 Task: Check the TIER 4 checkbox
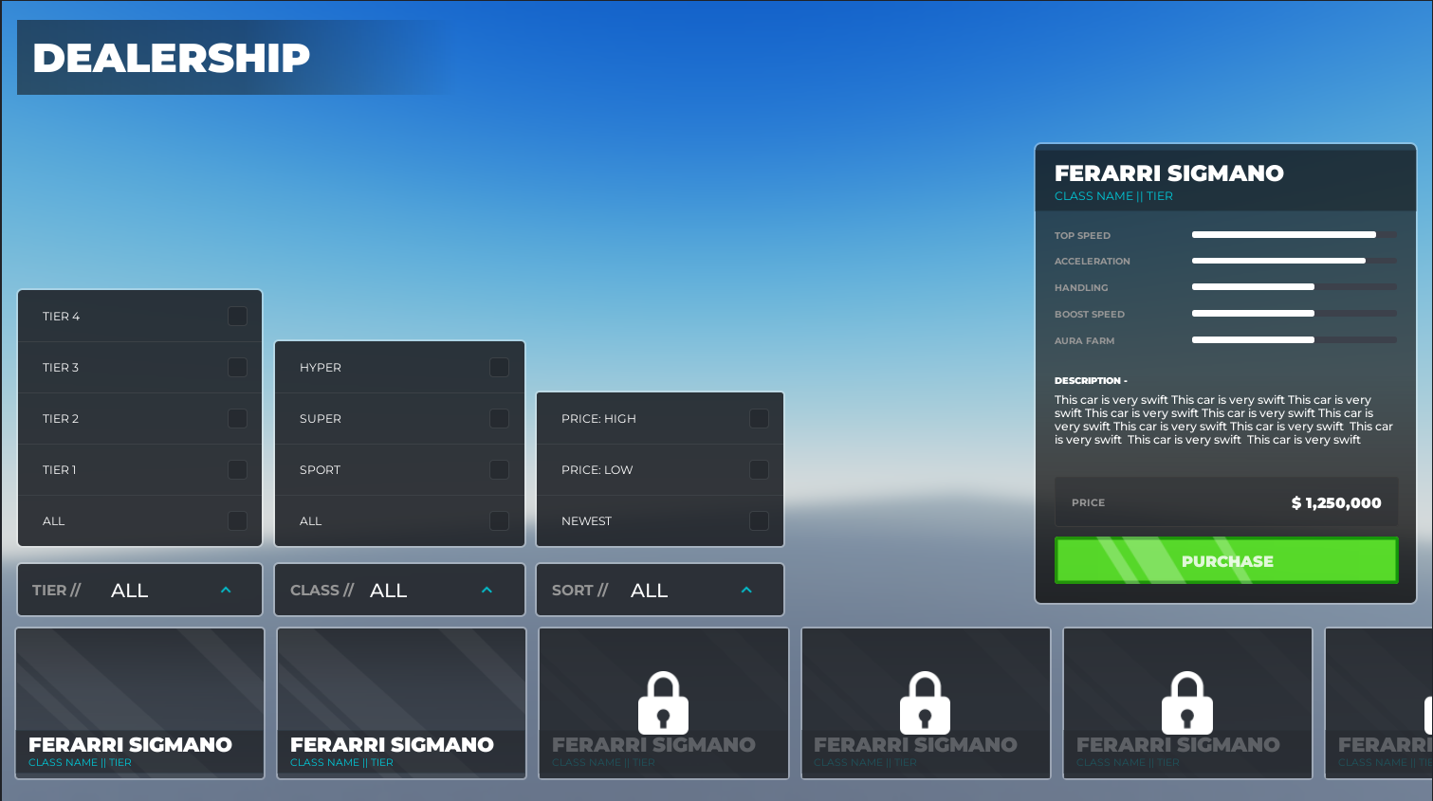point(237,316)
